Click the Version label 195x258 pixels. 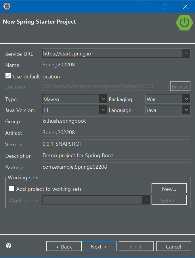tap(14, 145)
